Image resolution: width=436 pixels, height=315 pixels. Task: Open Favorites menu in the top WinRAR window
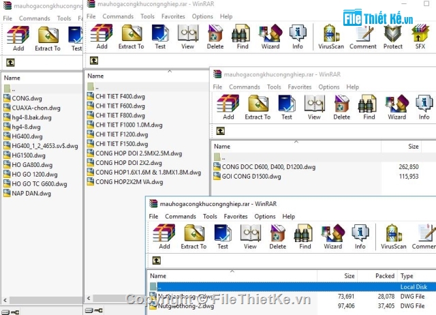(x=173, y=16)
